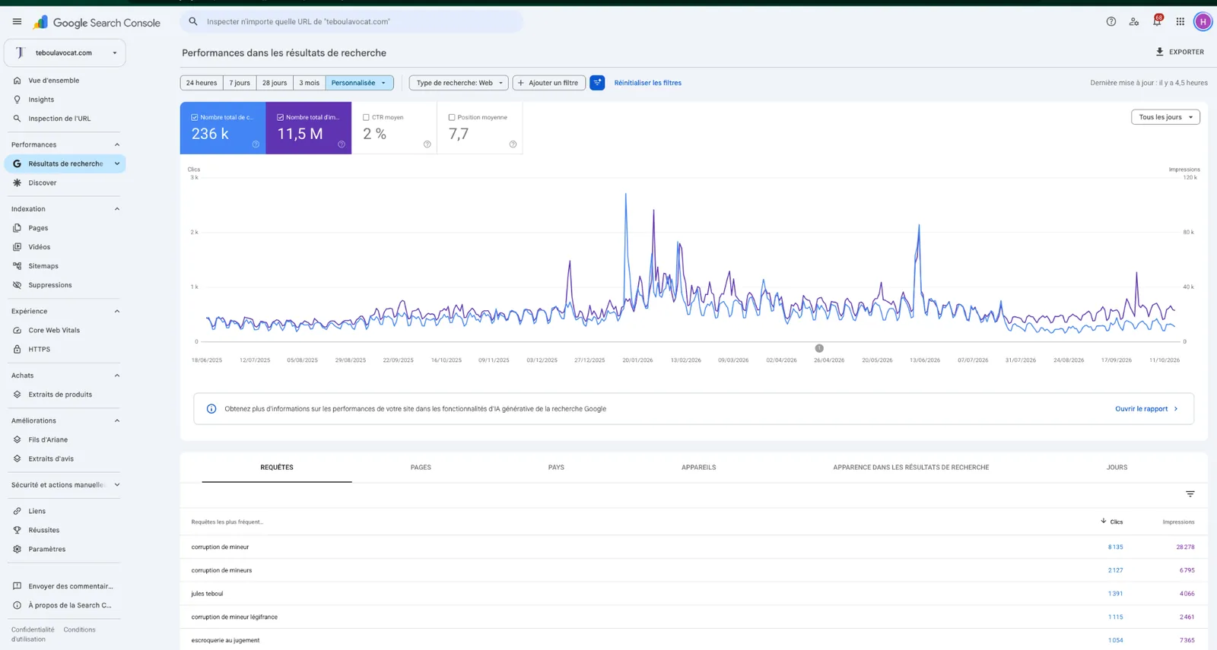Collapse the Indexation sidebar section
The width and height of the screenshot is (1217, 650).
click(117, 209)
